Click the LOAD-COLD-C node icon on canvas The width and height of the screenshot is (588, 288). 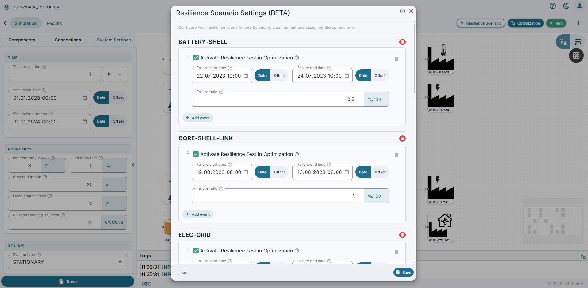441,227
